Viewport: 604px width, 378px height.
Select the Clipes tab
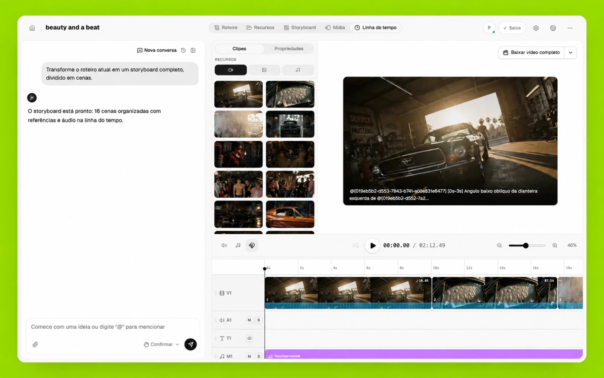tap(239, 49)
